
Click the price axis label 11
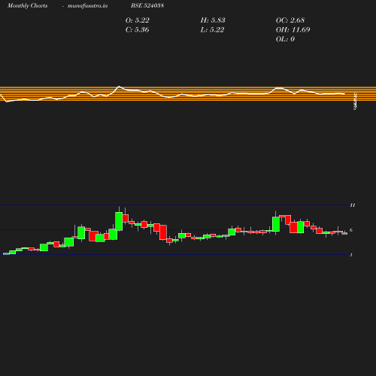coord(353,205)
